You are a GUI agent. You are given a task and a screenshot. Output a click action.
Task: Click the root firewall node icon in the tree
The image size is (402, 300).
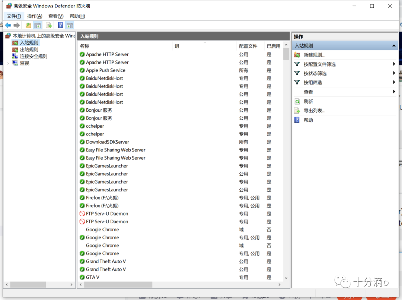tap(8, 36)
